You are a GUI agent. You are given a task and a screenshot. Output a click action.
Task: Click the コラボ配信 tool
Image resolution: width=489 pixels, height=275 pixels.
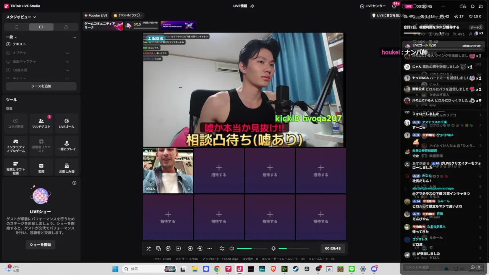pos(16,123)
